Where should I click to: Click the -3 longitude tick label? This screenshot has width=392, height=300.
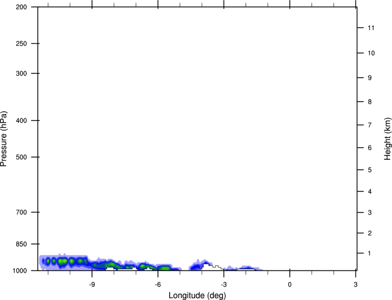pyautogui.click(x=224, y=285)
